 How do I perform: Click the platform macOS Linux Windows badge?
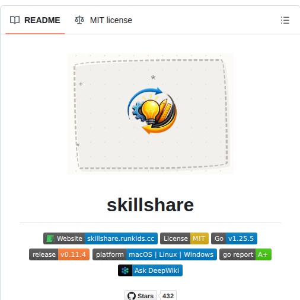pyautogui.click(x=155, y=254)
